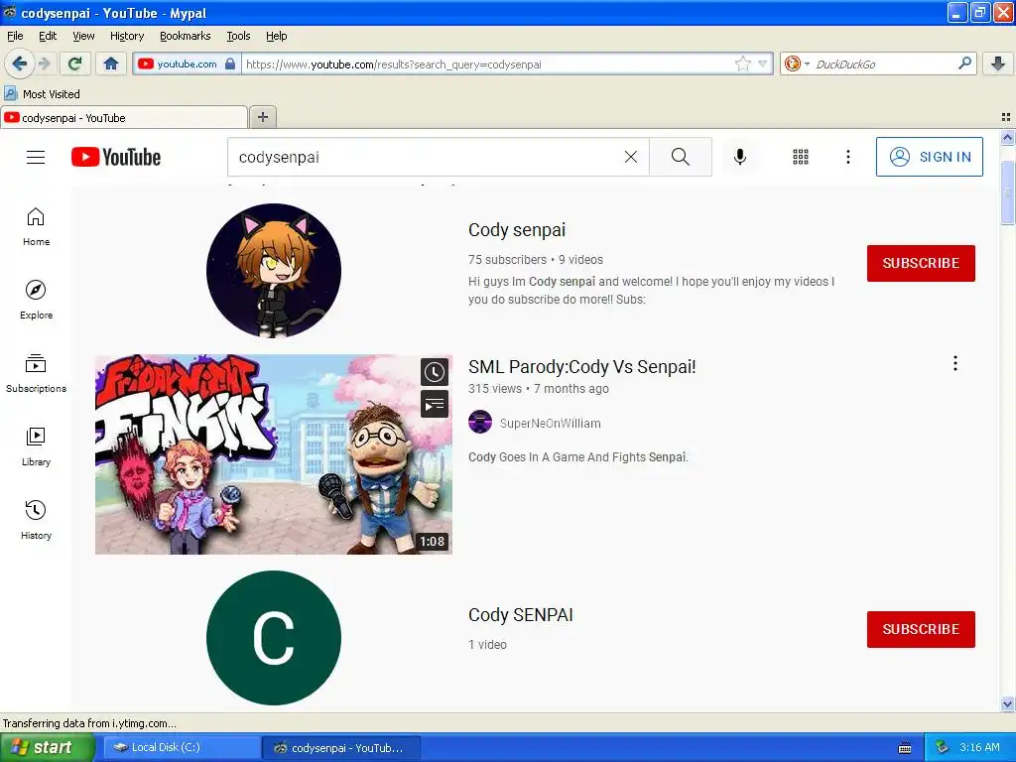The image size is (1016, 762).
Task: Go to Home in the sidebar
Action: tap(36, 227)
